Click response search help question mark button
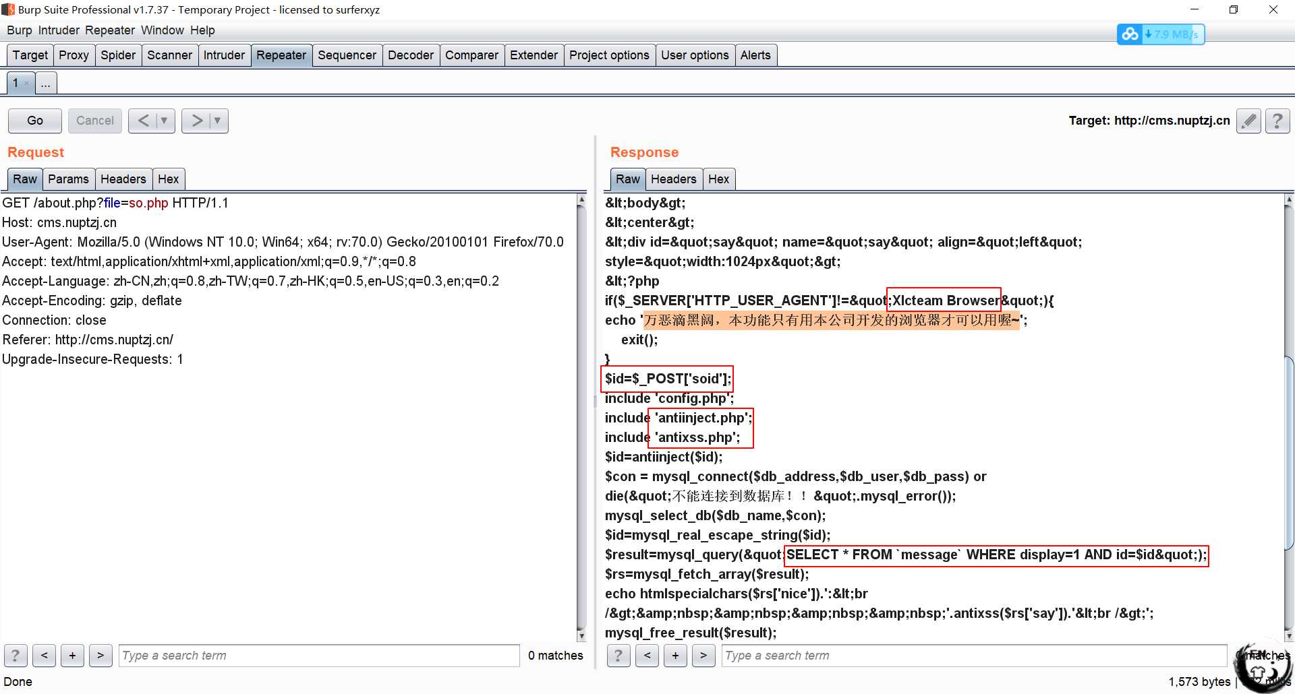The width and height of the screenshot is (1295, 694). [x=618, y=655]
